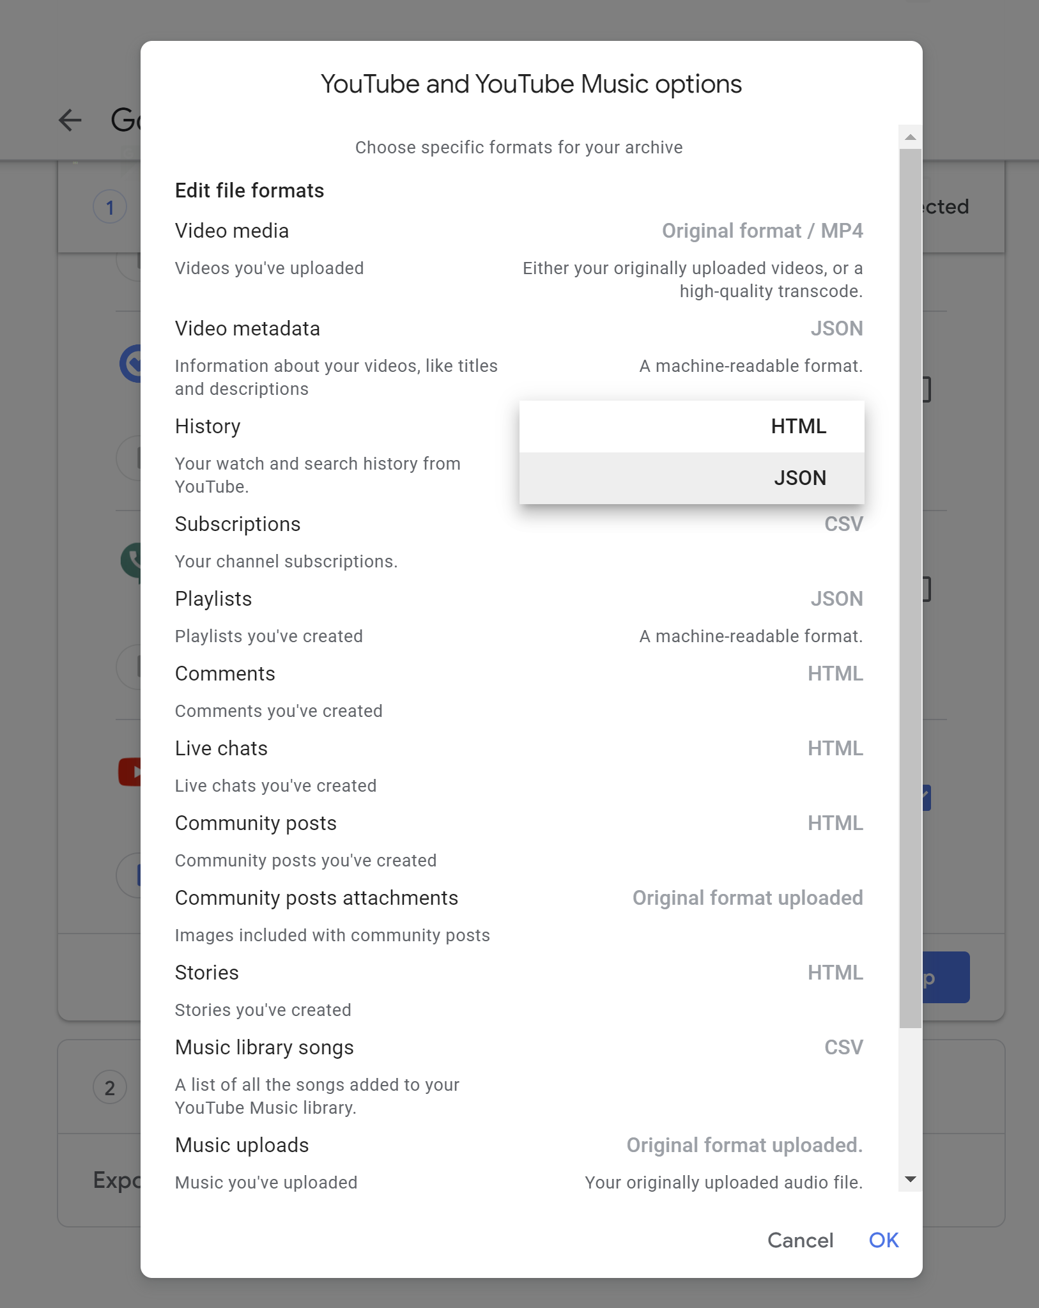Screen dimensions: 1039x1308
Task: Click the scrollbar up arrow
Action: click(x=911, y=137)
